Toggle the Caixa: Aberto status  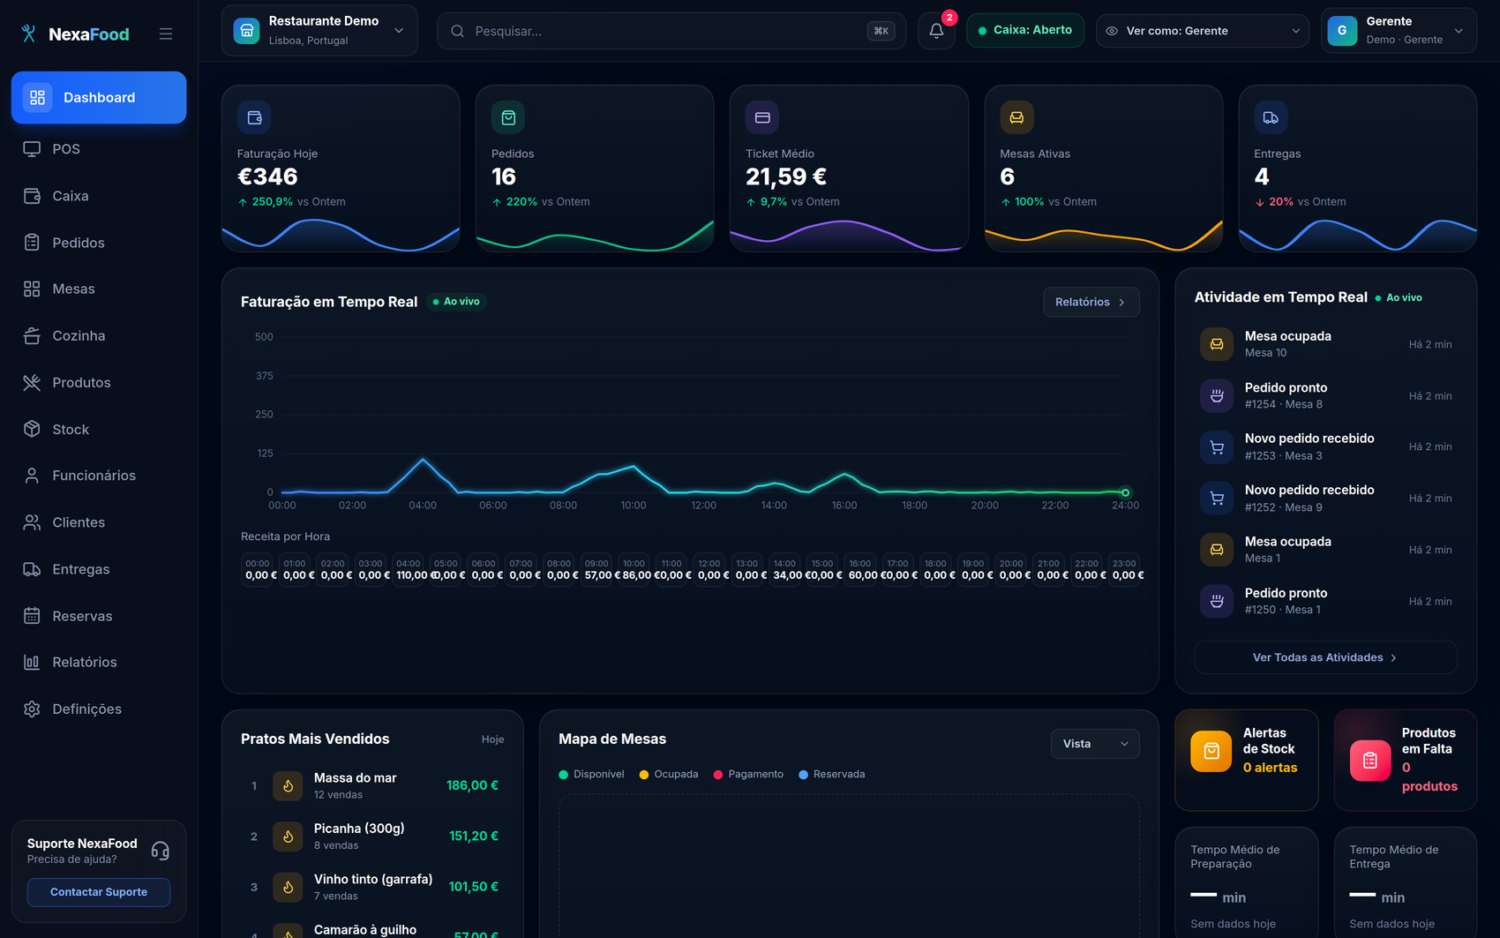click(1025, 30)
